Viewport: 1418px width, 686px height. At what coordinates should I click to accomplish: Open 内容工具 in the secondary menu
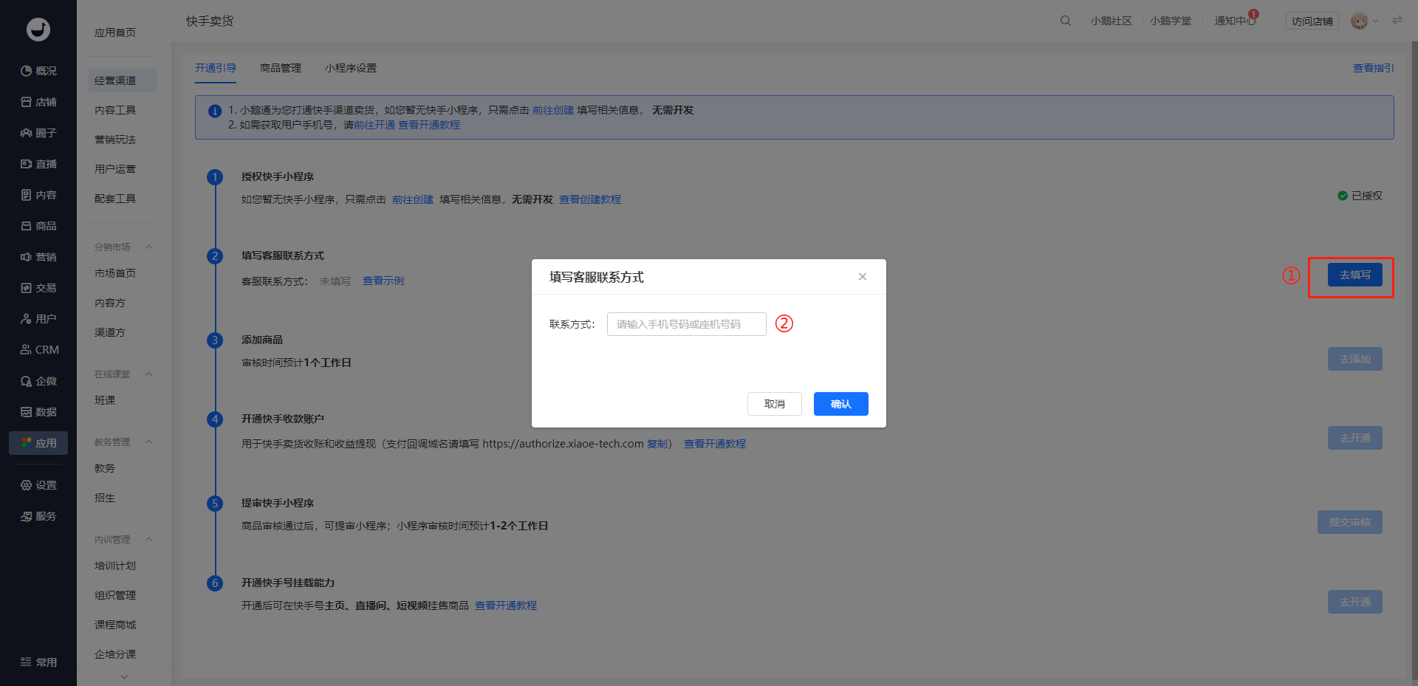[115, 110]
